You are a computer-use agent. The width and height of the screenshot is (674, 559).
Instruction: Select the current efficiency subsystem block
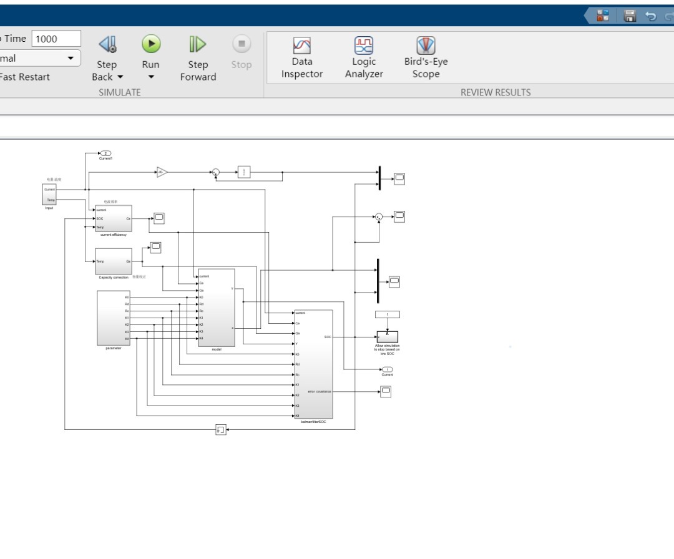[114, 219]
